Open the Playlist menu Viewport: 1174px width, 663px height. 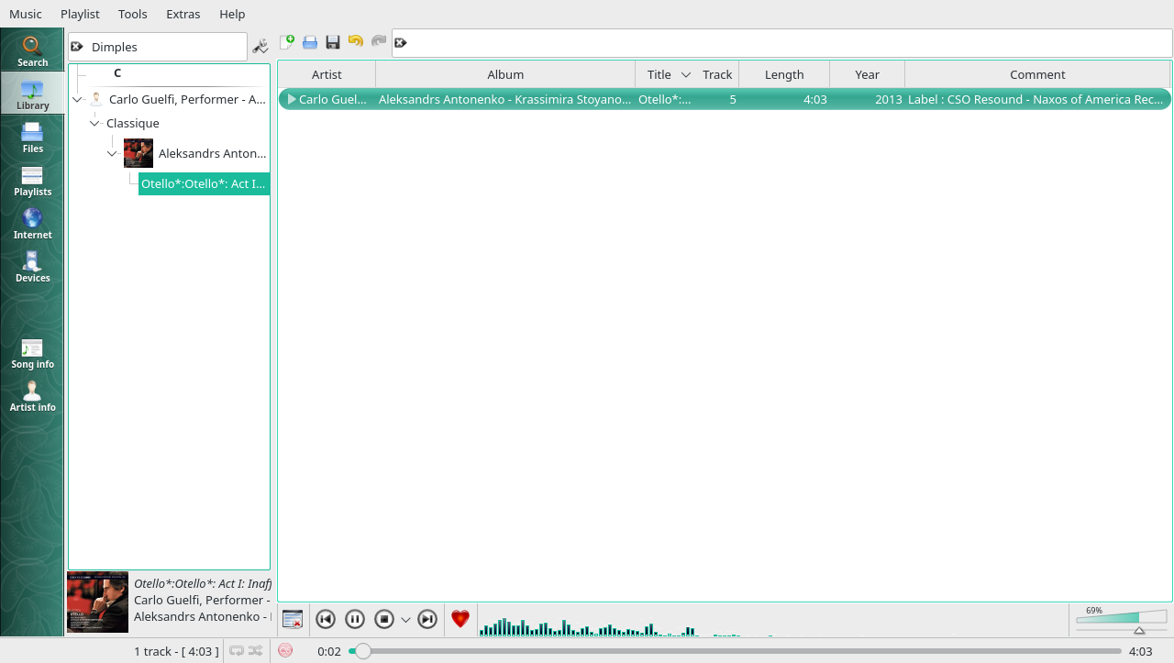pos(80,14)
